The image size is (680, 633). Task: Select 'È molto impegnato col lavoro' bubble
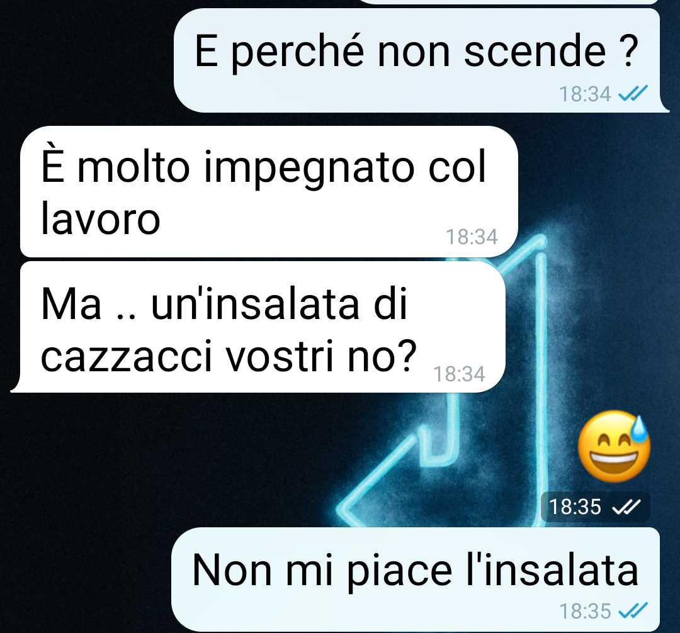click(x=269, y=191)
